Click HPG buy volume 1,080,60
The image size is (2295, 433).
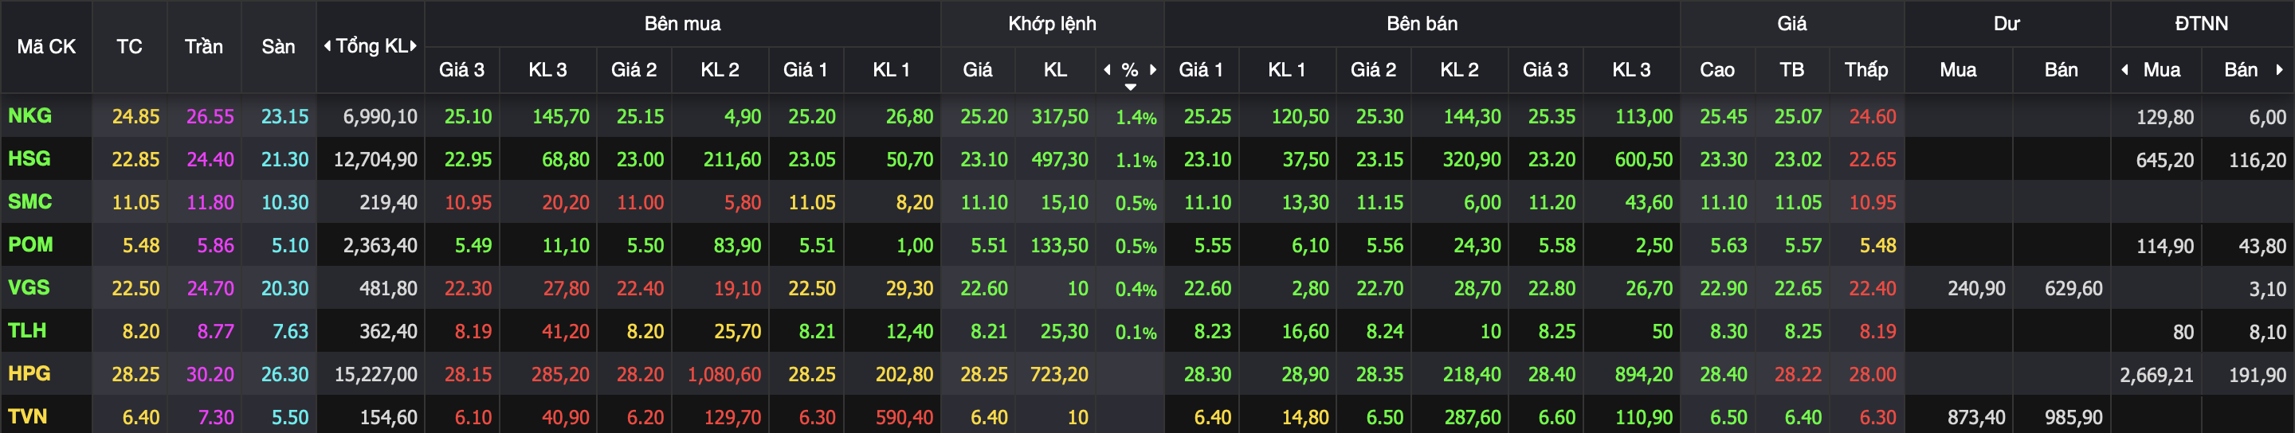[x=724, y=374]
